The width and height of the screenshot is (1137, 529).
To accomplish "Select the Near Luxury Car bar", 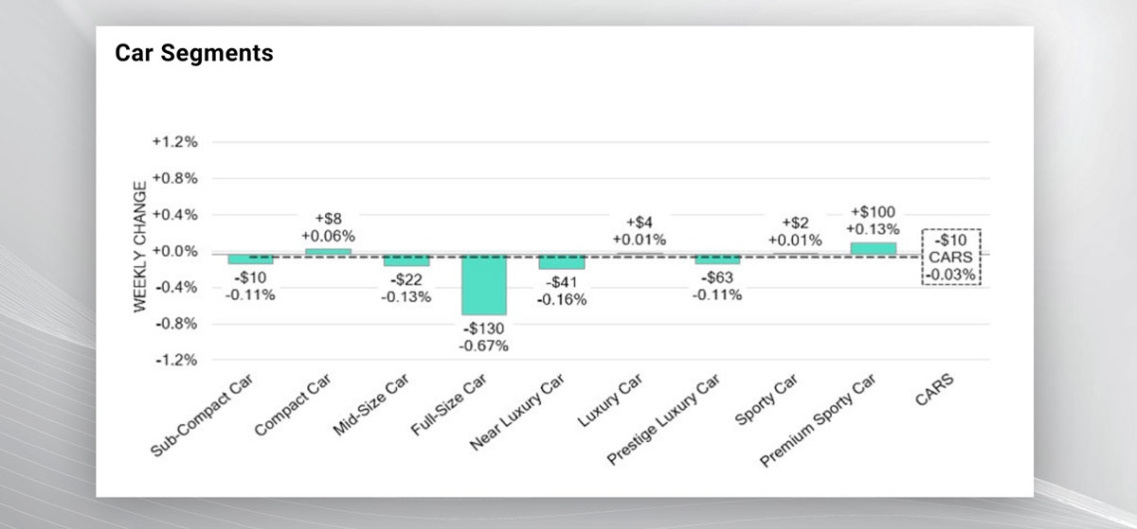I will coord(562,261).
